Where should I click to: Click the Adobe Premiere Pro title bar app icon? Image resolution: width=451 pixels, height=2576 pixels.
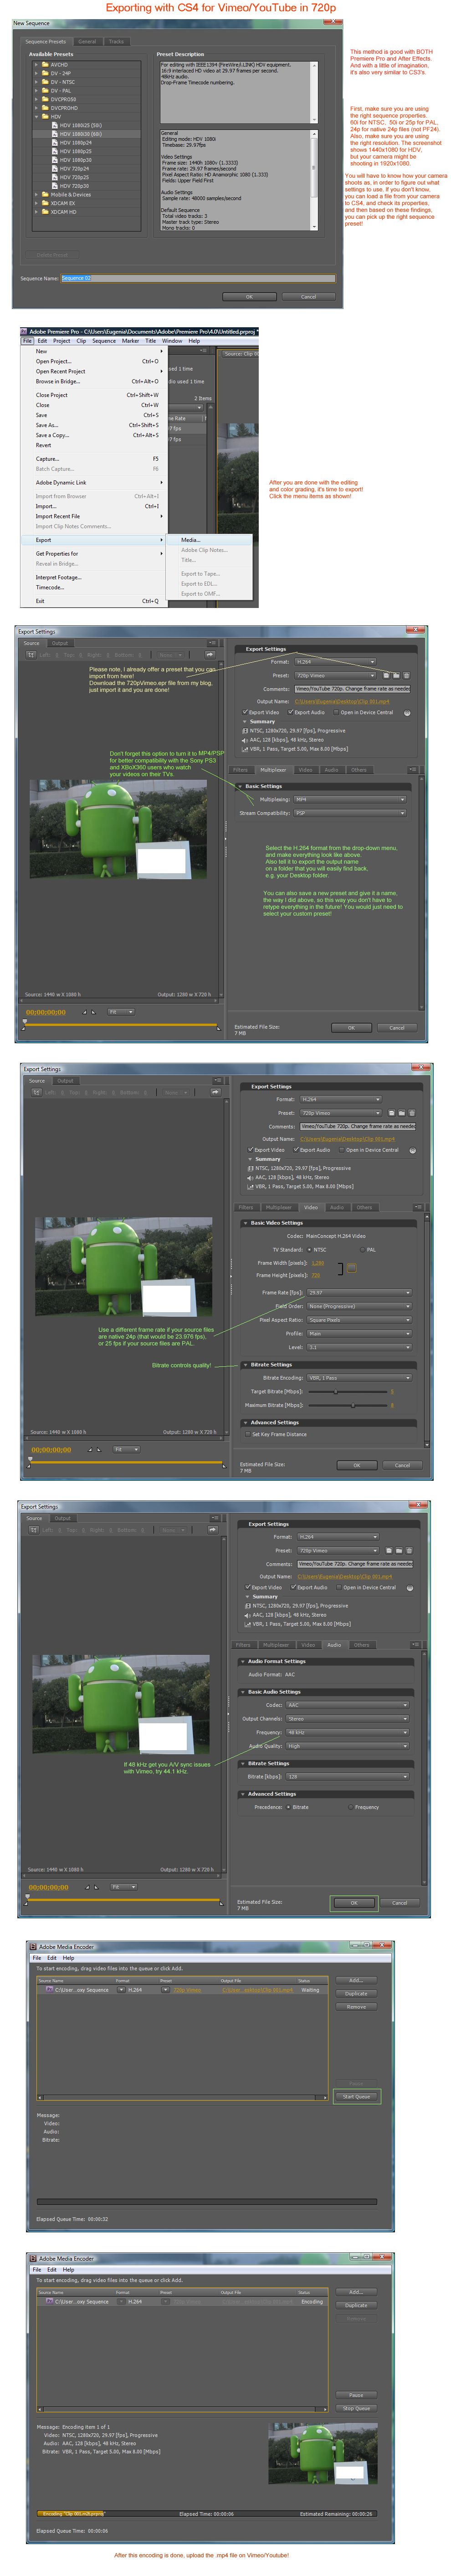25,331
